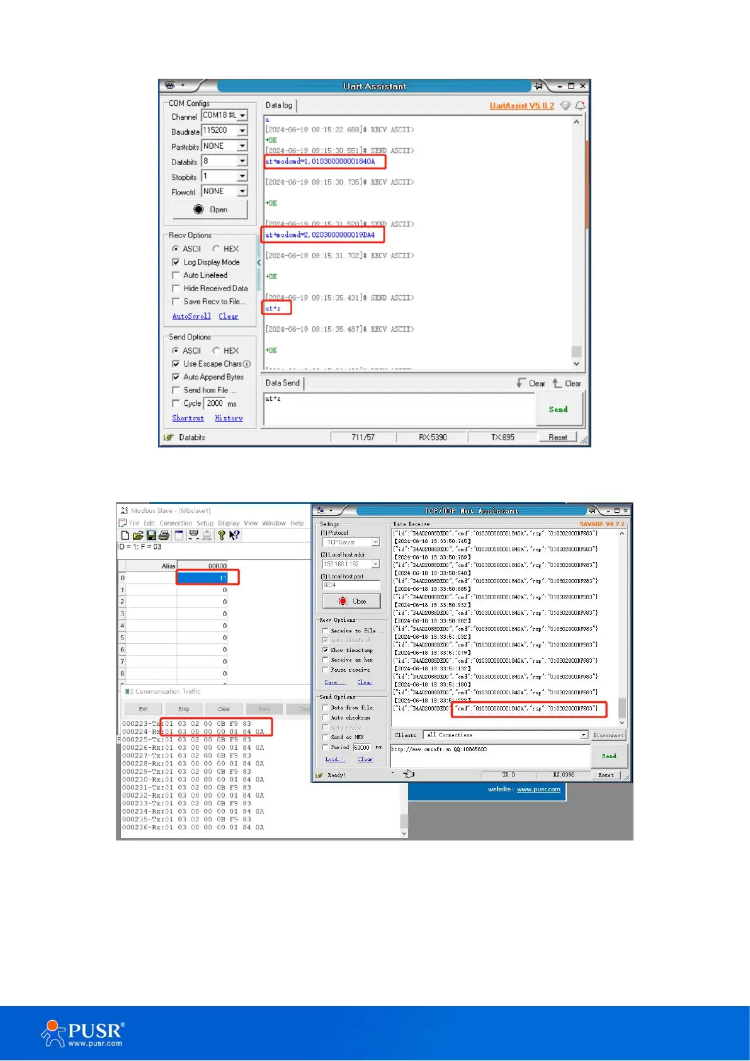Screen dimensions: 750x1061
Task: Open Channel COM18 dropdown
Action: click(x=242, y=115)
